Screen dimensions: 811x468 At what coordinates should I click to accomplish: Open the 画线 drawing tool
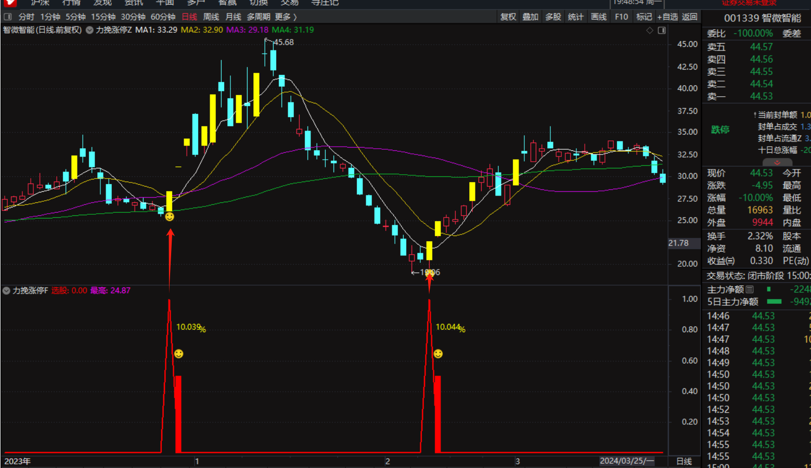click(598, 17)
